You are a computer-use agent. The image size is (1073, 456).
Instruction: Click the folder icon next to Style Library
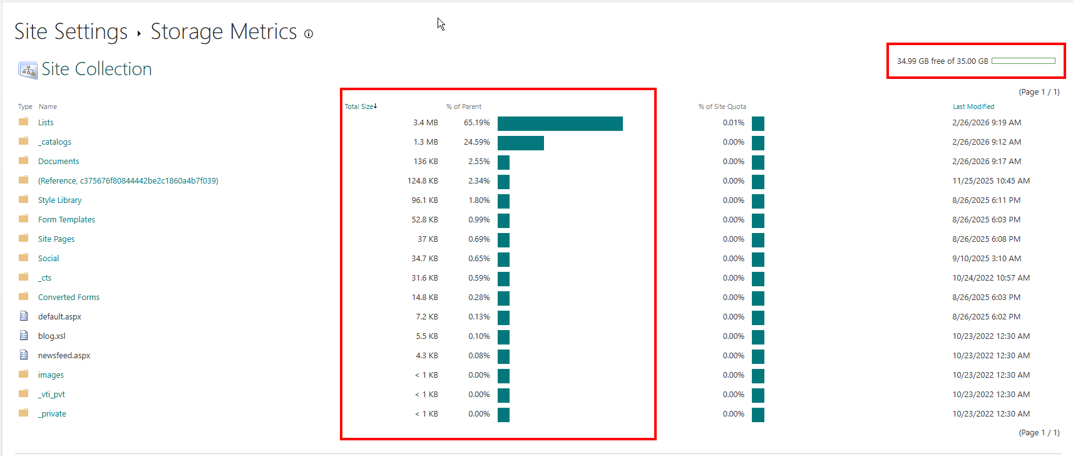(x=24, y=199)
